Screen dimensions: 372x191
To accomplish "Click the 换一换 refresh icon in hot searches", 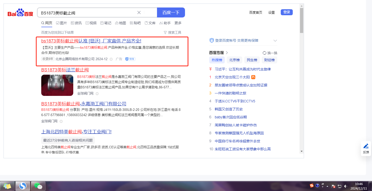I will click(x=264, y=53).
